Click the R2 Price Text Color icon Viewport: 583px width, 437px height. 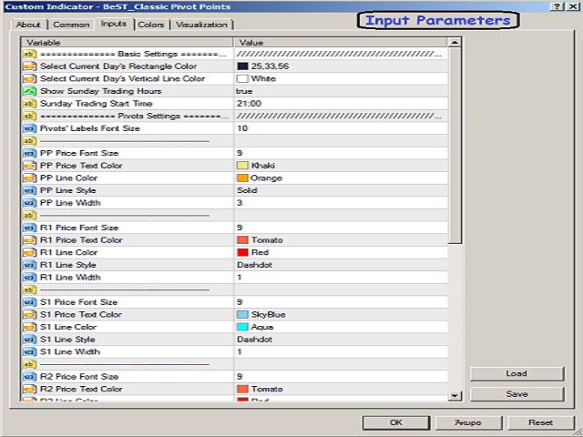pyautogui.click(x=29, y=390)
